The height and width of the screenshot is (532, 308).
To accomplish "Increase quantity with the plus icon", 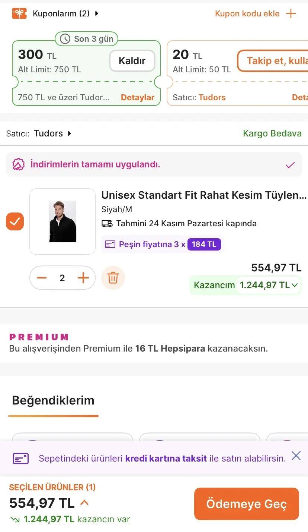I will (x=83, y=278).
